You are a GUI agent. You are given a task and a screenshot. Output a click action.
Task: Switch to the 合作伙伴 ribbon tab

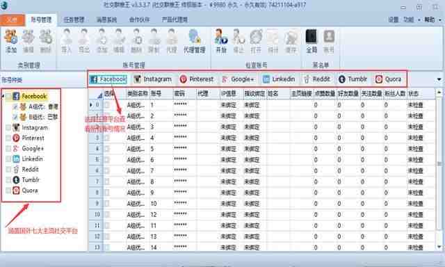point(139,19)
